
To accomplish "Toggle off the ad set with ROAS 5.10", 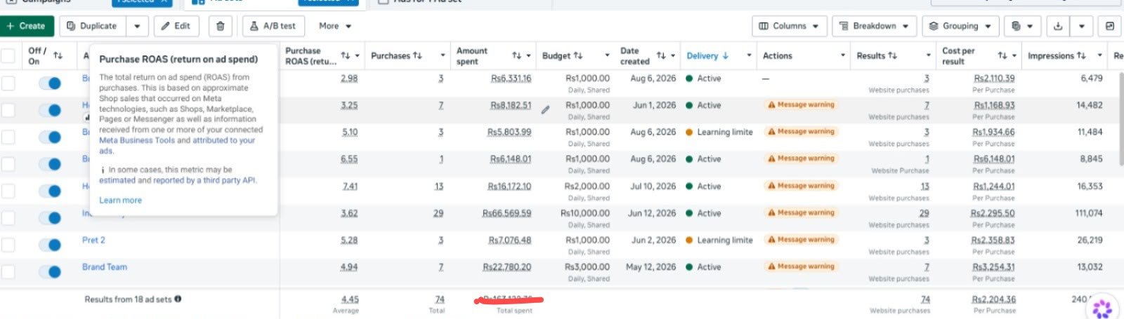I will pyautogui.click(x=49, y=137).
